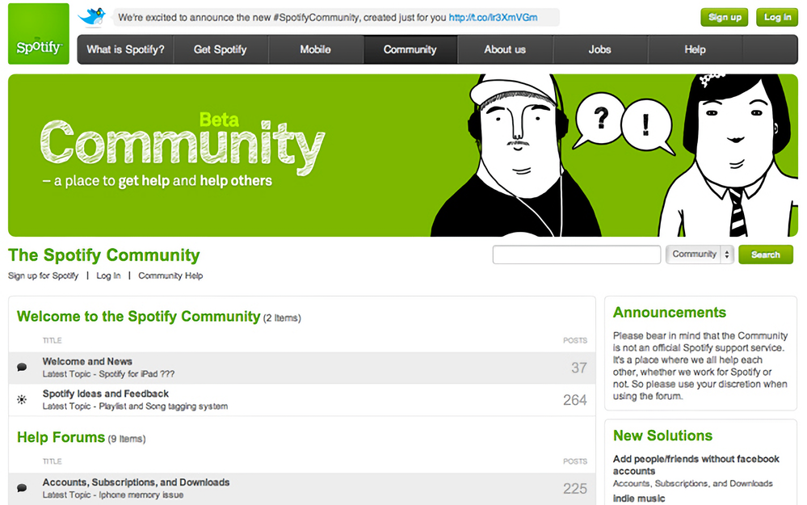Open the New Solutions heading
The height and width of the screenshot is (505, 807).
pos(662,436)
